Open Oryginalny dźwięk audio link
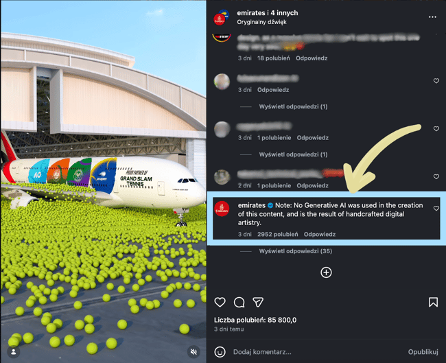The image size is (446, 363). (x=261, y=22)
